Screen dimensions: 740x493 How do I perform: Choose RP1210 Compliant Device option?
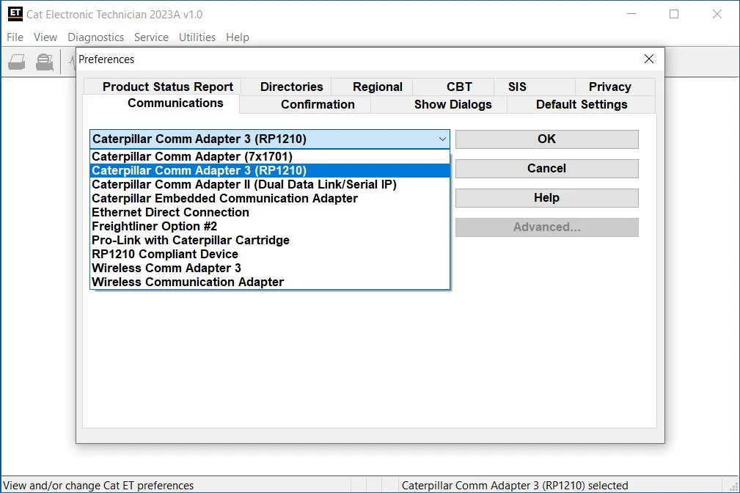pyautogui.click(x=269, y=254)
